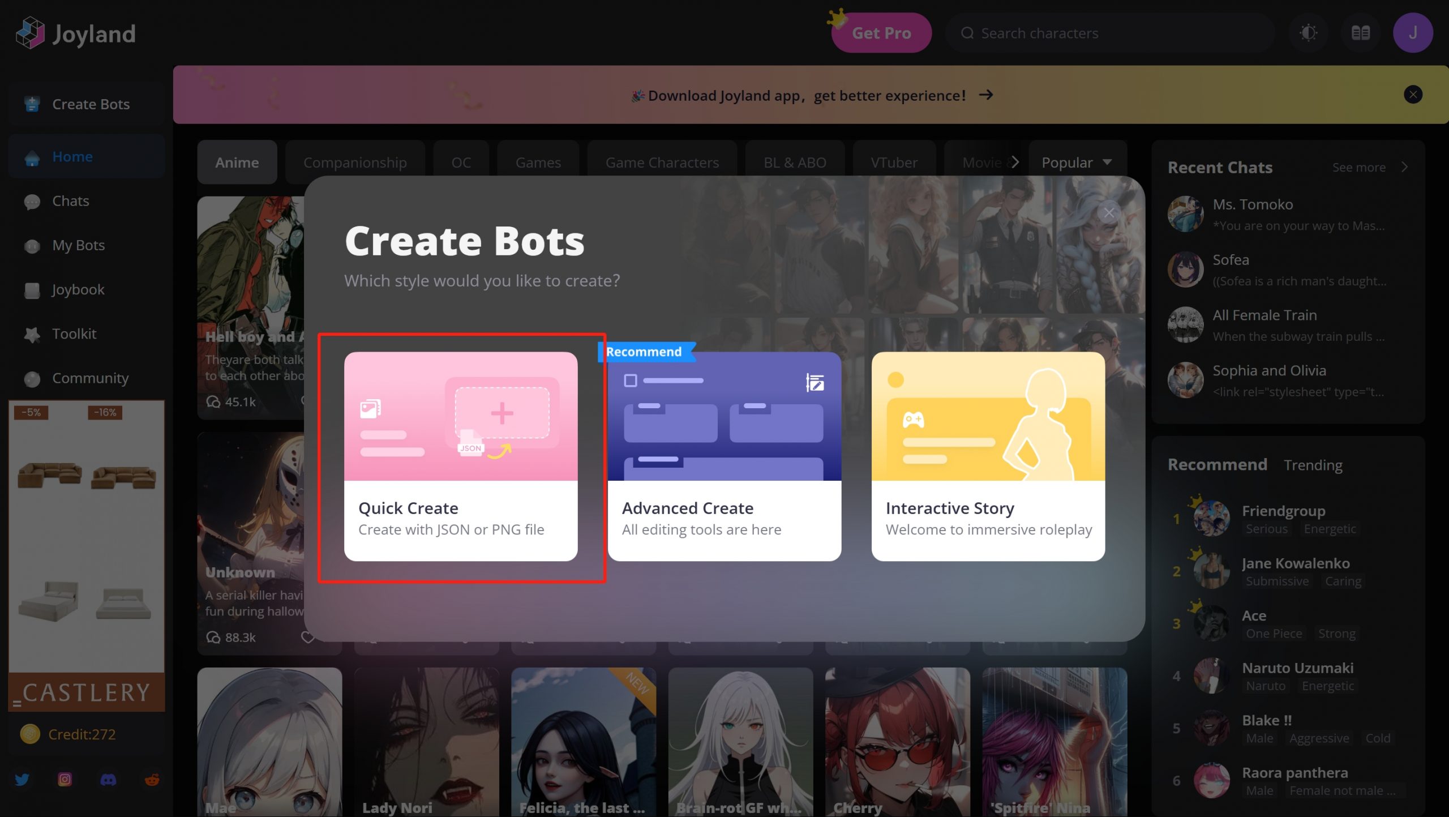Select the Companionship category tab

click(x=355, y=162)
